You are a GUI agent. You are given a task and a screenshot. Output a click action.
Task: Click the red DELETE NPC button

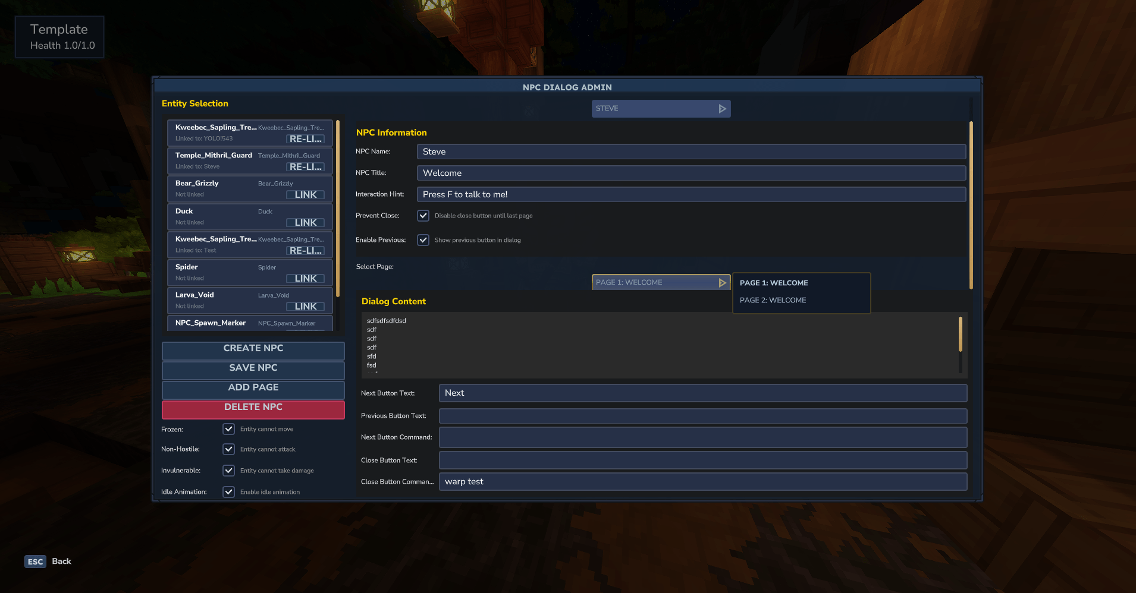(253, 408)
